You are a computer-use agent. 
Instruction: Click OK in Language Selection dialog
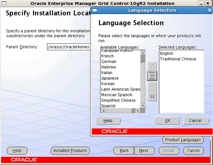point(167,121)
